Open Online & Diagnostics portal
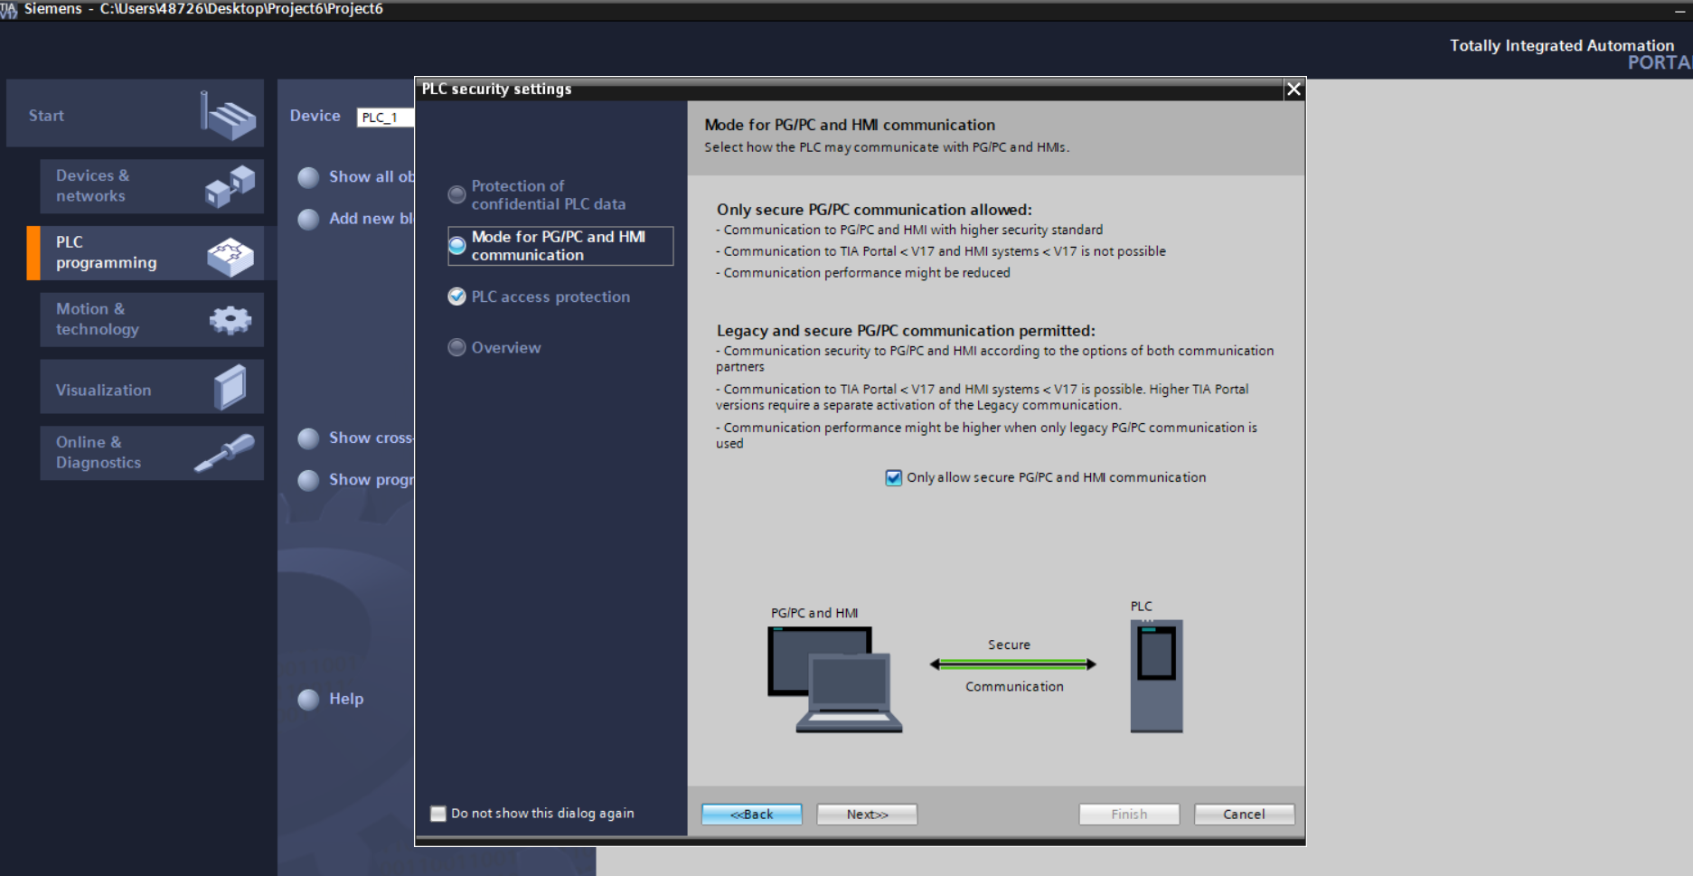Screen dimensions: 1693x876 pos(152,453)
